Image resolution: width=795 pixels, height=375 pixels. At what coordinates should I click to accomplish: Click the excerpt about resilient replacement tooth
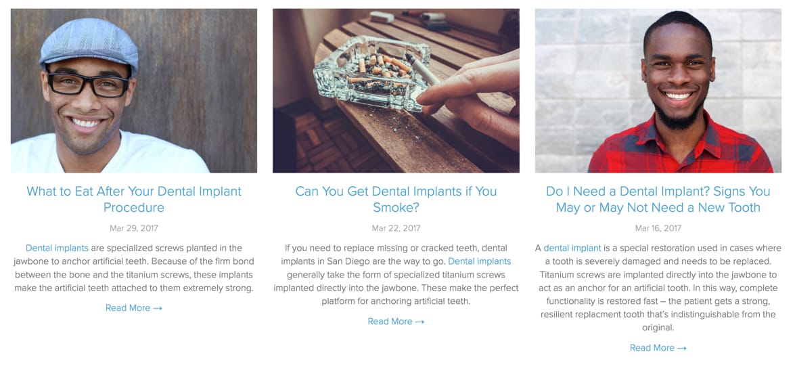click(658, 288)
